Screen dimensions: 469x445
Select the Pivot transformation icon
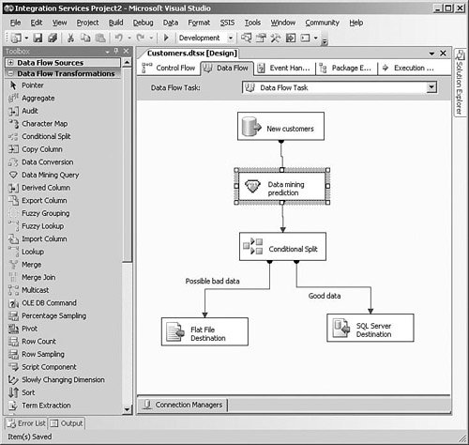coord(13,329)
